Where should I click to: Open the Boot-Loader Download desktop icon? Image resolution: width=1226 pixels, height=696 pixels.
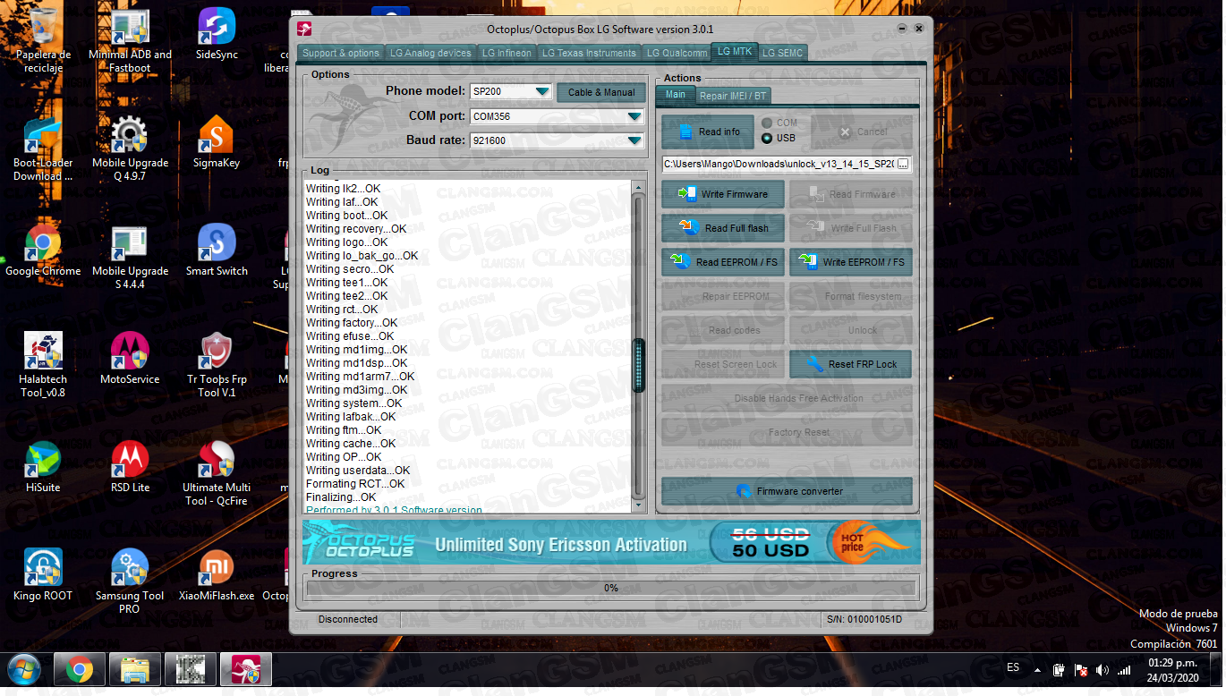coord(43,149)
